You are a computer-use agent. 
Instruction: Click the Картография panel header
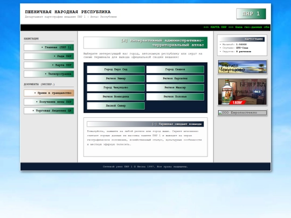(x=242, y=39)
